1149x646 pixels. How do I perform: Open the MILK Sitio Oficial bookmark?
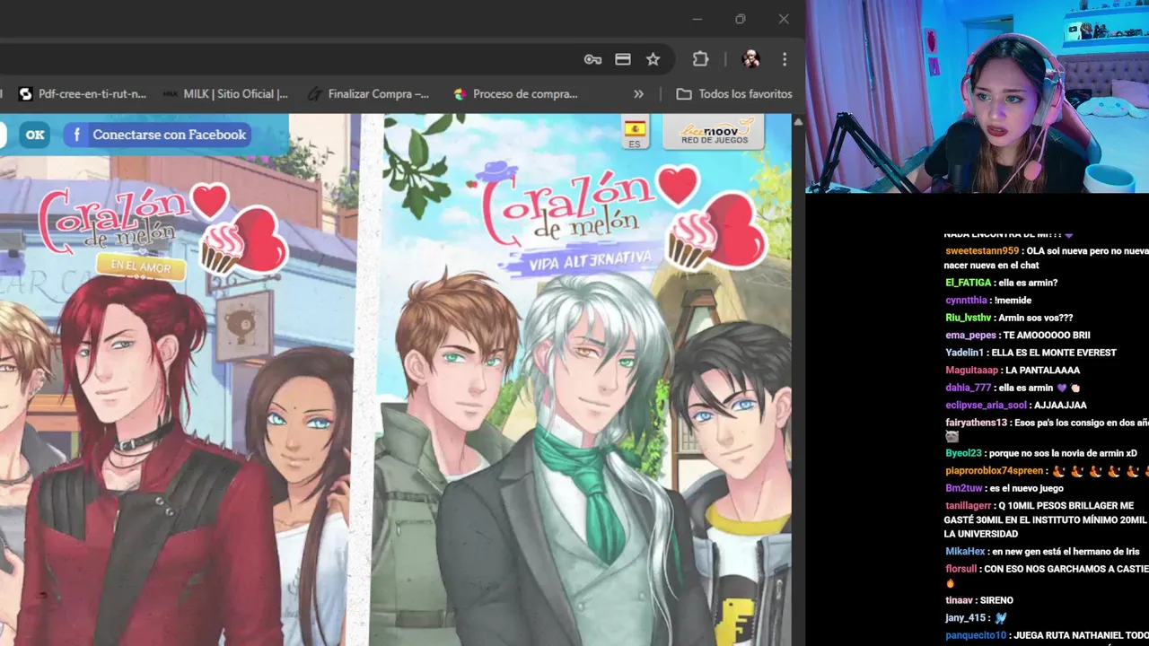pos(226,93)
